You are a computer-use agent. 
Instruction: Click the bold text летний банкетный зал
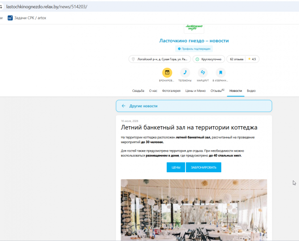(193, 137)
